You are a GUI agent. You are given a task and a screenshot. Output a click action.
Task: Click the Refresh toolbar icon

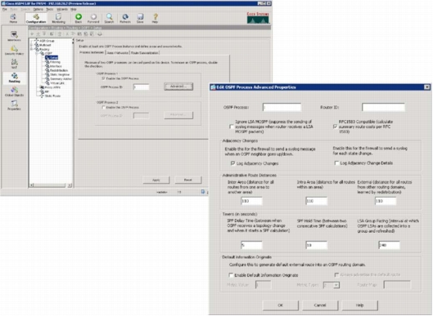[125, 18]
